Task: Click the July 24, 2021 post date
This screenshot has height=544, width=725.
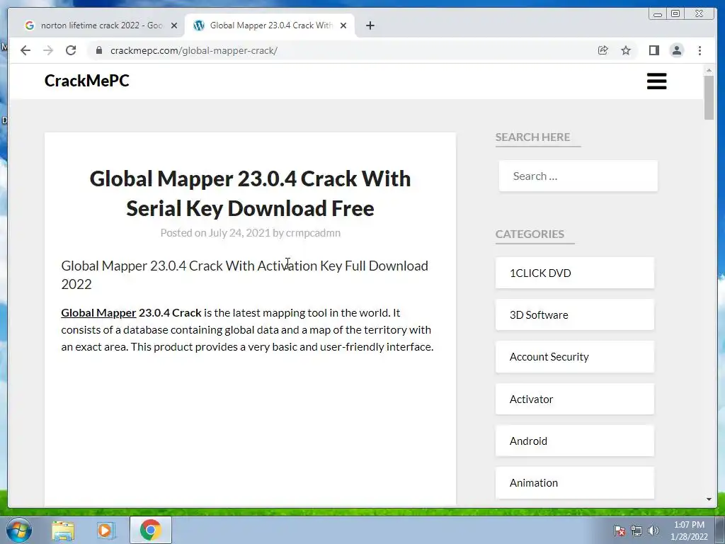Action: [x=239, y=232]
